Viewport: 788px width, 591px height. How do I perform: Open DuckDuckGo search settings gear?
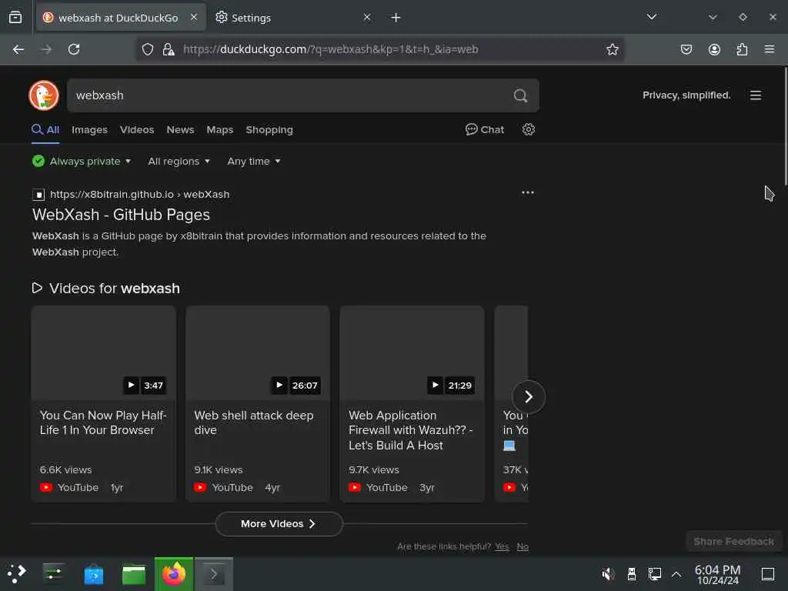tap(528, 129)
